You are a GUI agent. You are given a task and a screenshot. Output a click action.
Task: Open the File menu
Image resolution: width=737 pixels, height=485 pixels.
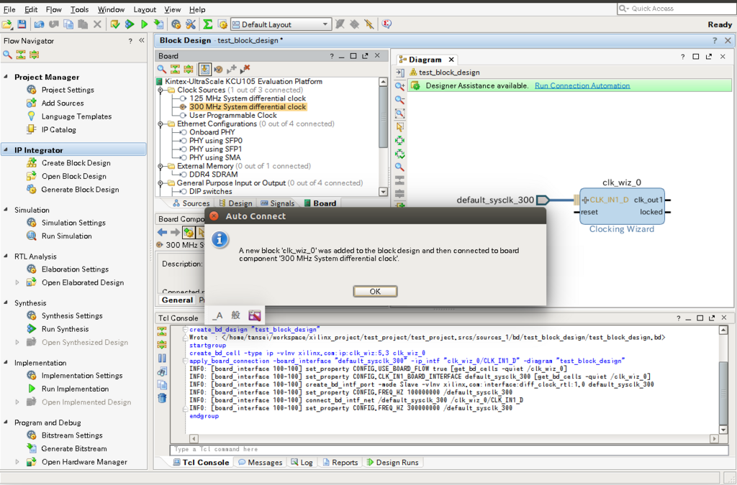(9, 9)
